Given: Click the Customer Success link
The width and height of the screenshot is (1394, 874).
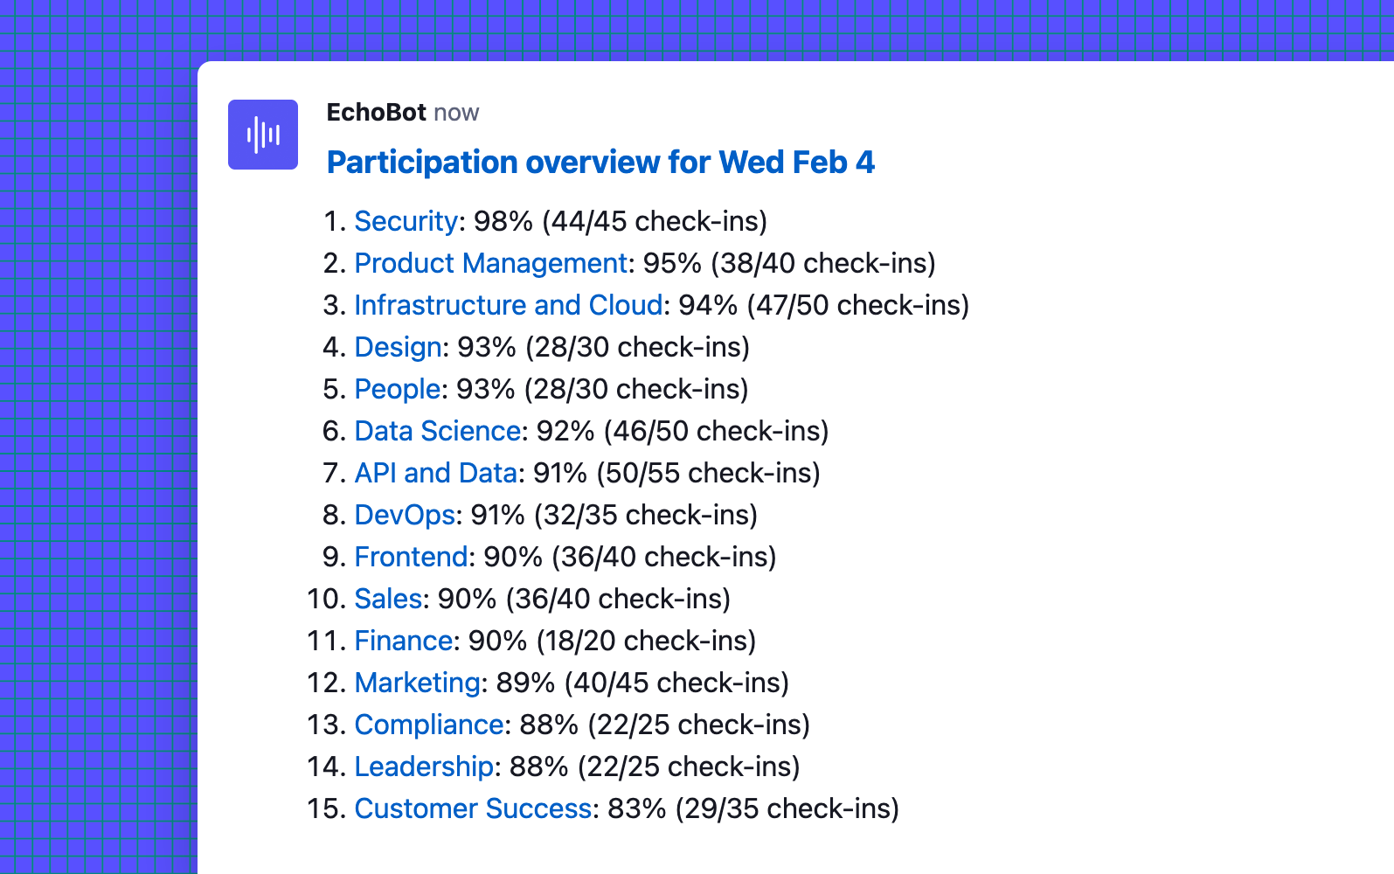Looking at the screenshot, I should (x=472, y=808).
